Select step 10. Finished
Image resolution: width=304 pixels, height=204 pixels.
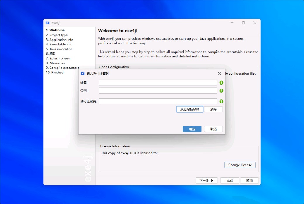(55, 72)
